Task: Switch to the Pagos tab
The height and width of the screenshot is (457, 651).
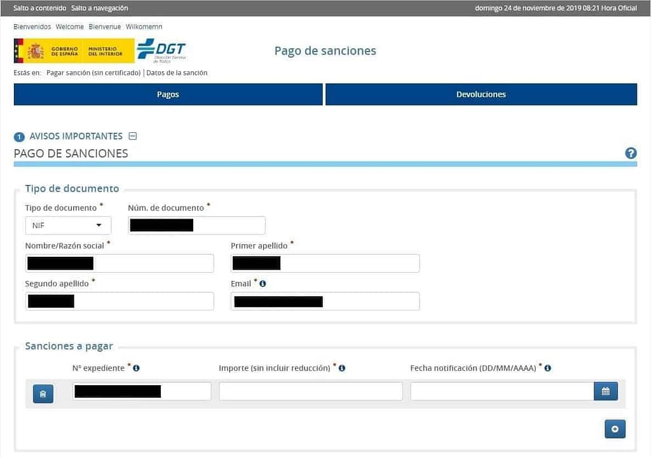Action: [168, 94]
